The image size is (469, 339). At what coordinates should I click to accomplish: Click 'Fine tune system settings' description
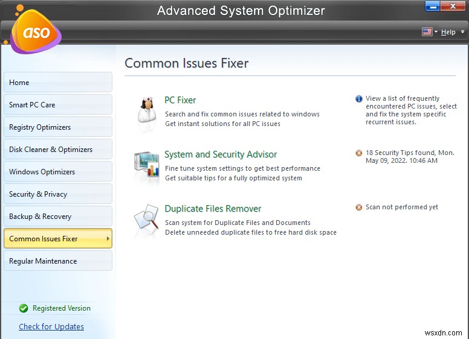pos(242,168)
